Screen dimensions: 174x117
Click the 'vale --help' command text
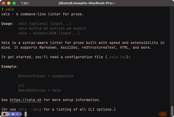(x=30, y=109)
